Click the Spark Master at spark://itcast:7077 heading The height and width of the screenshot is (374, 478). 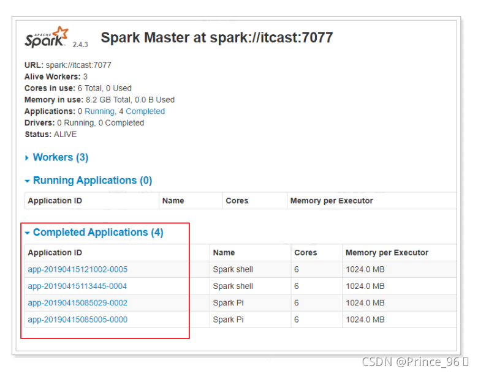click(x=217, y=38)
